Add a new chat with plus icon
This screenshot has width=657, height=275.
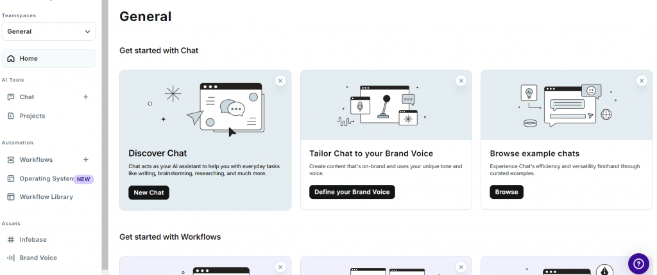click(x=86, y=97)
